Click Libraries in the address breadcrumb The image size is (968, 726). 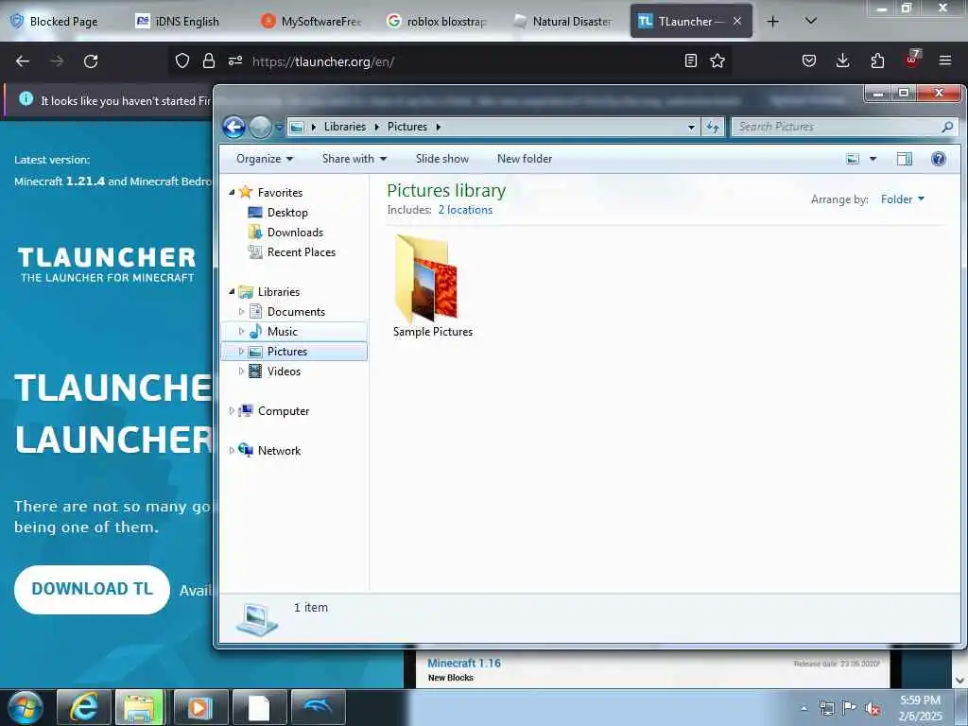(x=344, y=127)
